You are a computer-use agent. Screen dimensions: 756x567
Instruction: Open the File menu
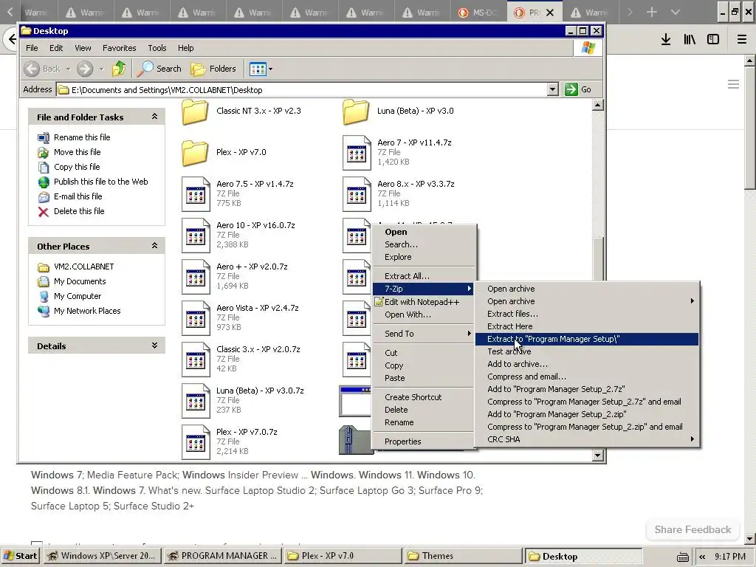click(x=32, y=48)
